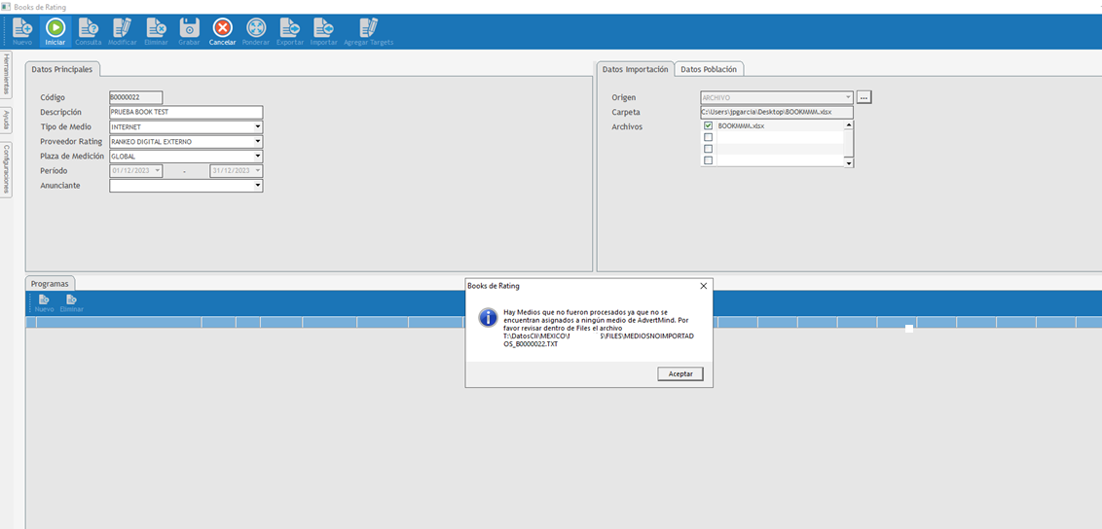Click the Proveedor Rating label
Screen dimensions: 1102x529
pos(72,142)
